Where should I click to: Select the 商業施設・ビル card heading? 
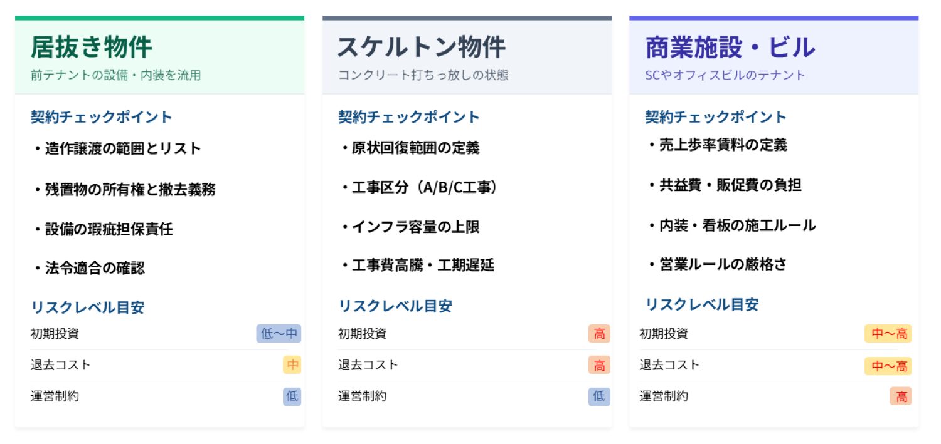click(730, 48)
